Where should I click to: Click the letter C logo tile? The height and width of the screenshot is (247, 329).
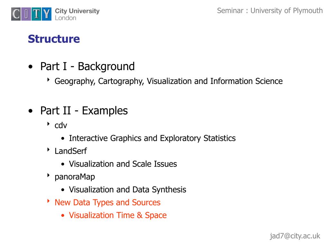[16, 14]
